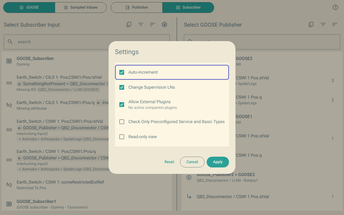
Task: Focus the Subscriber Input search field
Action: [87, 42]
